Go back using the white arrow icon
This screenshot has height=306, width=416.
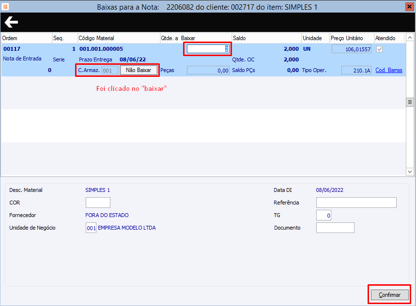pyautogui.click(x=11, y=22)
